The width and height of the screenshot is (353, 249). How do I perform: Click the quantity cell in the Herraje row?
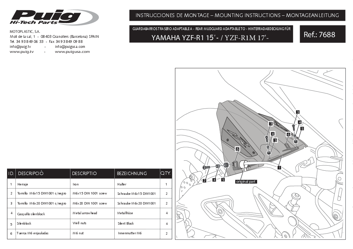click(x=166, y=184)
